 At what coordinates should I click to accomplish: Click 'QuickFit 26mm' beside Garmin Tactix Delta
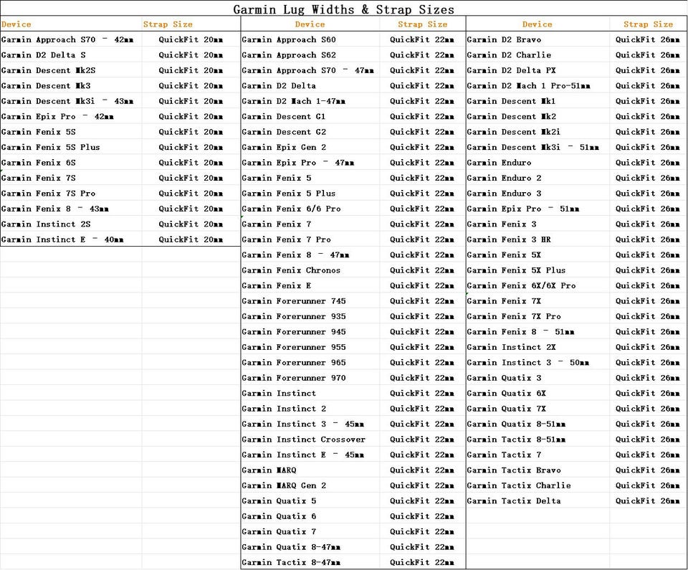coord(648,500)
